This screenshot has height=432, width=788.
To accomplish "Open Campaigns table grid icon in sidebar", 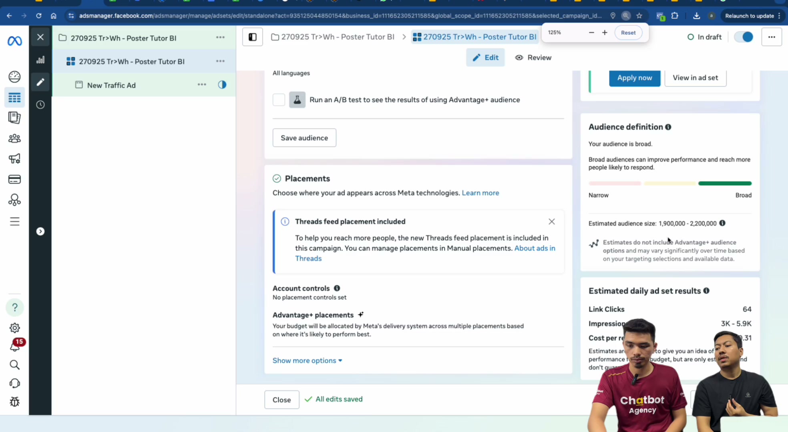I will point(14,98).
